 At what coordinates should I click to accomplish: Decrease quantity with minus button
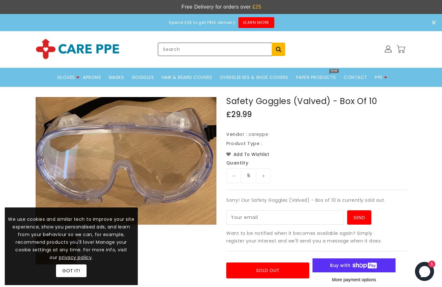[x=234, y=176]
